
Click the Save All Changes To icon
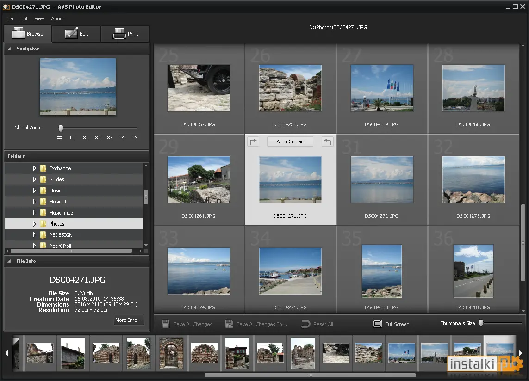coord(229,324)
